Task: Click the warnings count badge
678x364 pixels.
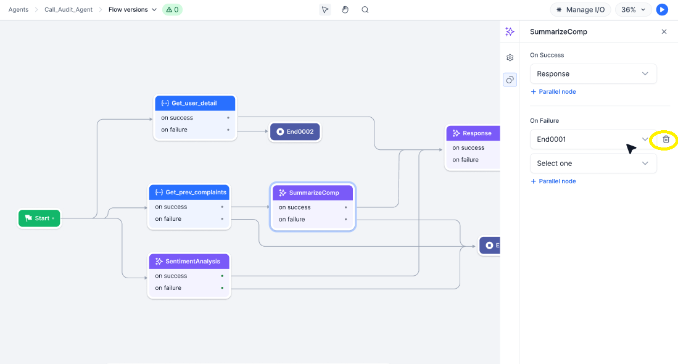Action: (x=172, y=10)
